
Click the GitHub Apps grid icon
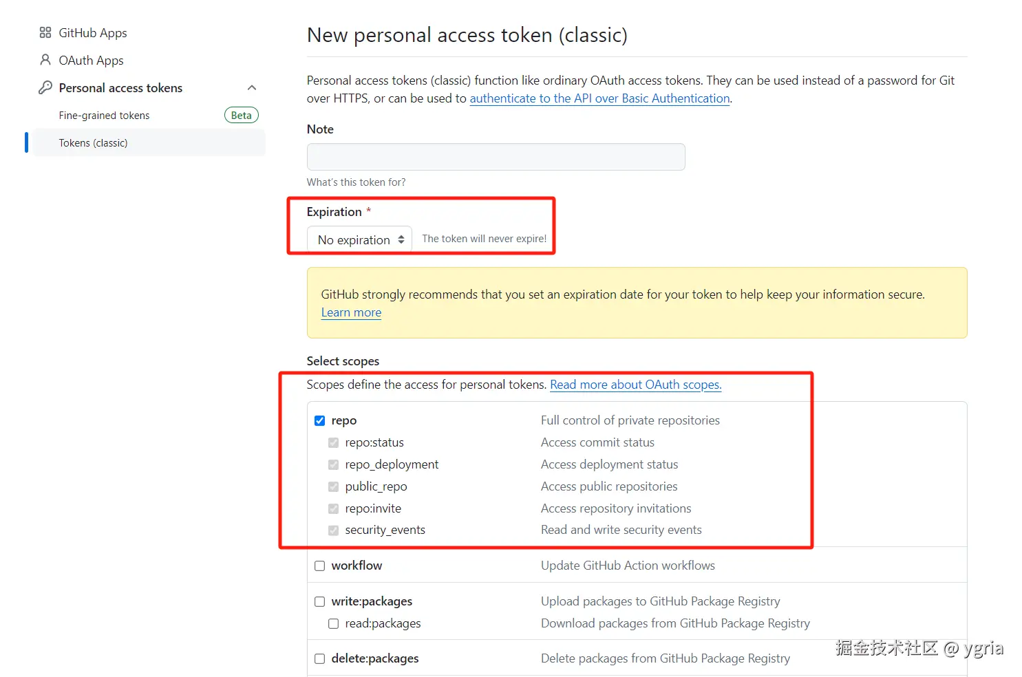[x=45, y=32]
